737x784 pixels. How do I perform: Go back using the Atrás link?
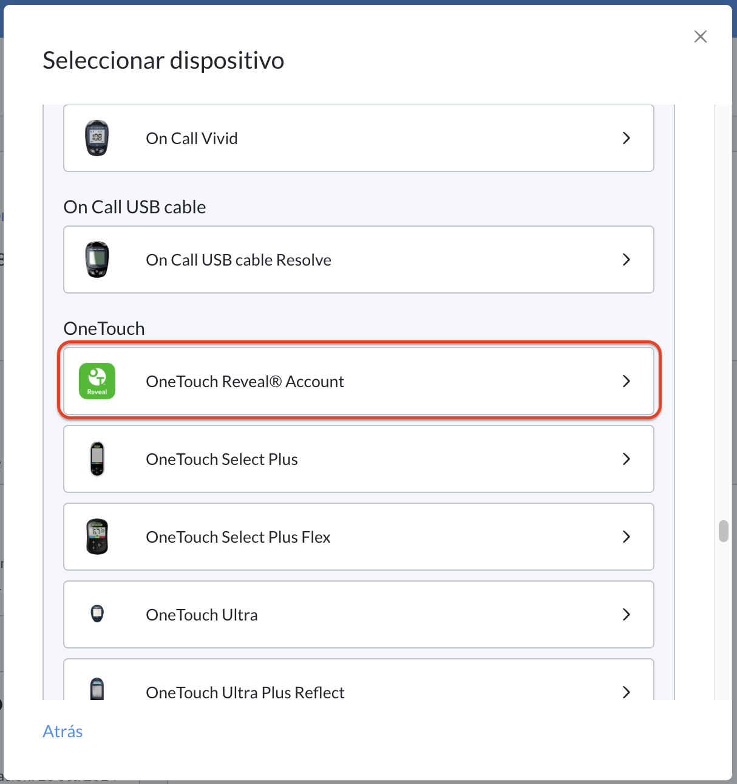click(x=63, y=731)
